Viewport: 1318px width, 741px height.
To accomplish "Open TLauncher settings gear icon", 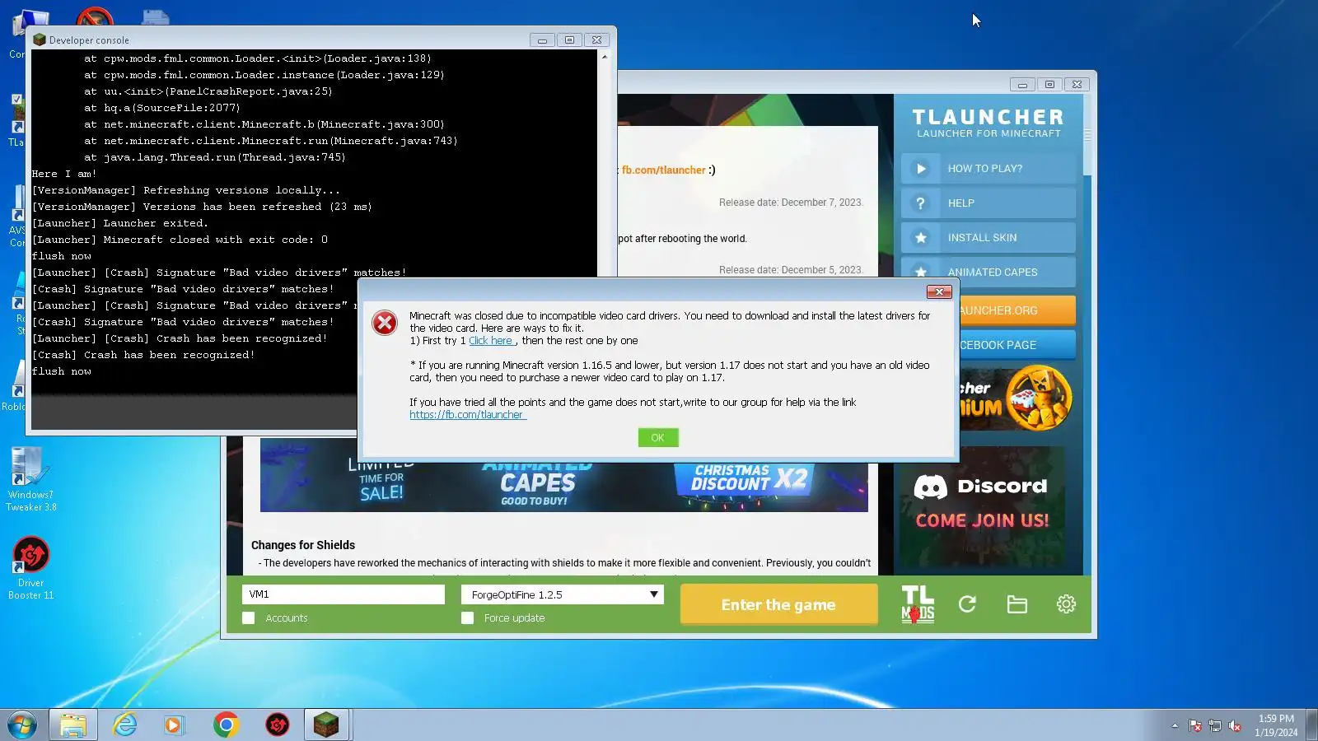I will [1066, 604].
